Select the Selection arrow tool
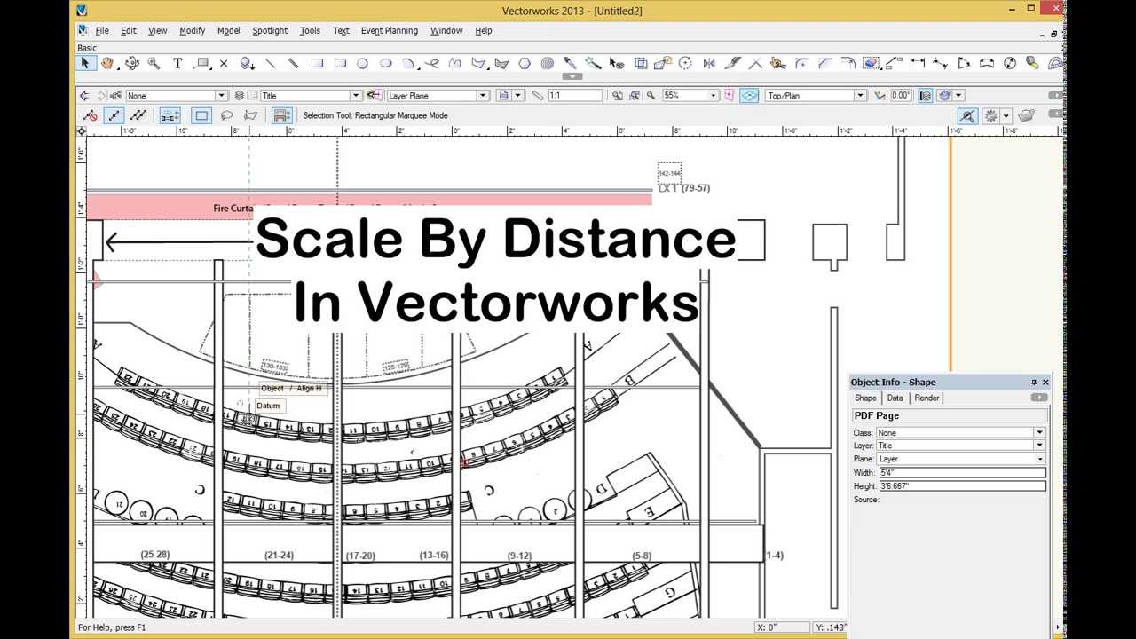This screenshot has height=639, width=1136. [x=85, y=63]
